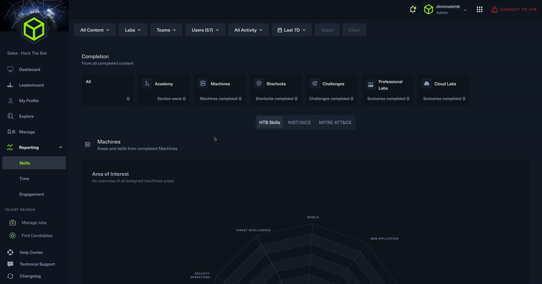This screenshot has height=284, width=542.
Task: Switch to the NIST/NICE tab
Action: [299, 122]
